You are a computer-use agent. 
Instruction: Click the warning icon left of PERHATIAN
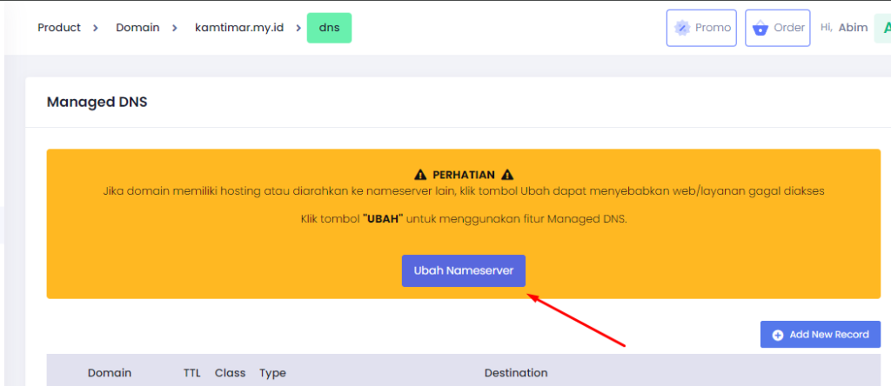coord(420,174)
